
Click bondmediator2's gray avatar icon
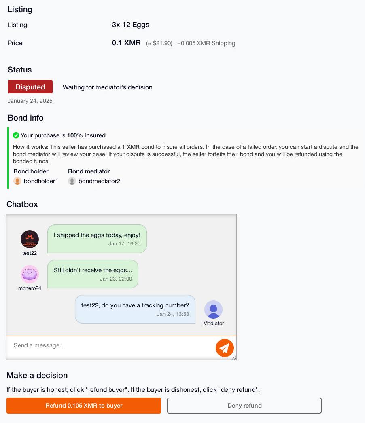[72, 181]
